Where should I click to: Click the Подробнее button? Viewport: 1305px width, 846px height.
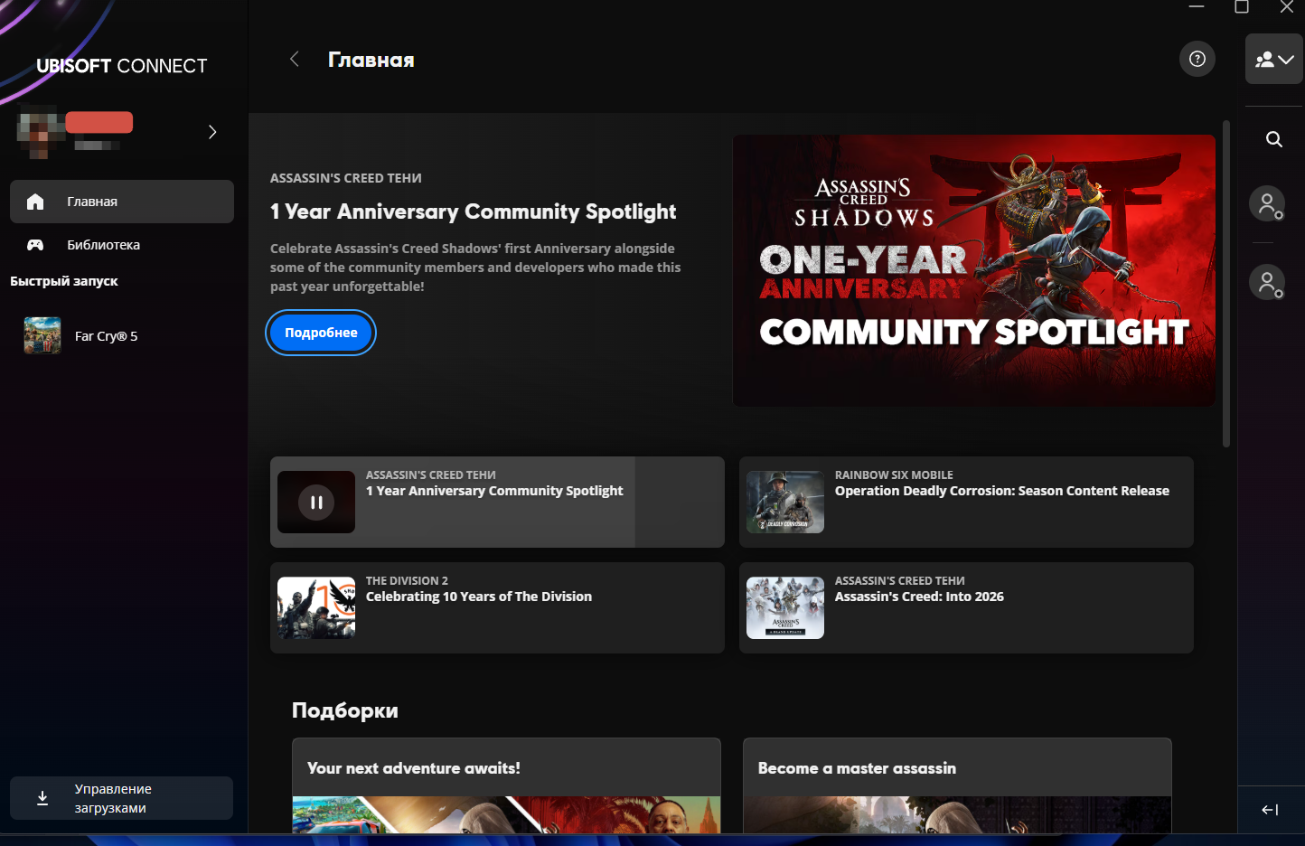(x=321, y=333)
